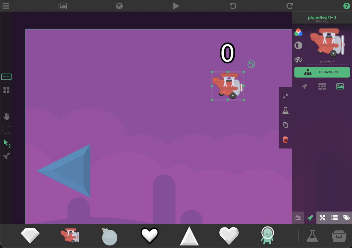This screenshot has width=352, height=248.
Task: Switch to the brick wall tab
Action: tap(322, 86)
